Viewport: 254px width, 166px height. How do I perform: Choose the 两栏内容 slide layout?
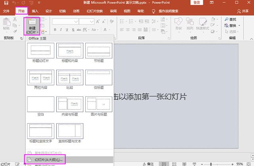pos(40,77)
